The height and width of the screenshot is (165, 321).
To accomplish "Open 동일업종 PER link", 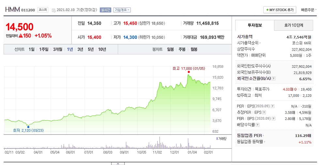I will [x=250, y=136].
